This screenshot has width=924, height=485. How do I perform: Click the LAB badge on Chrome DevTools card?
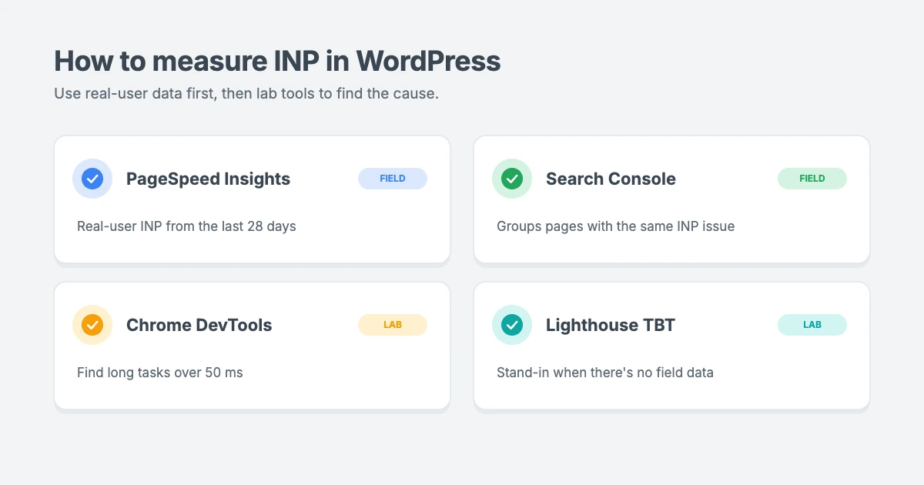(393, 325)
